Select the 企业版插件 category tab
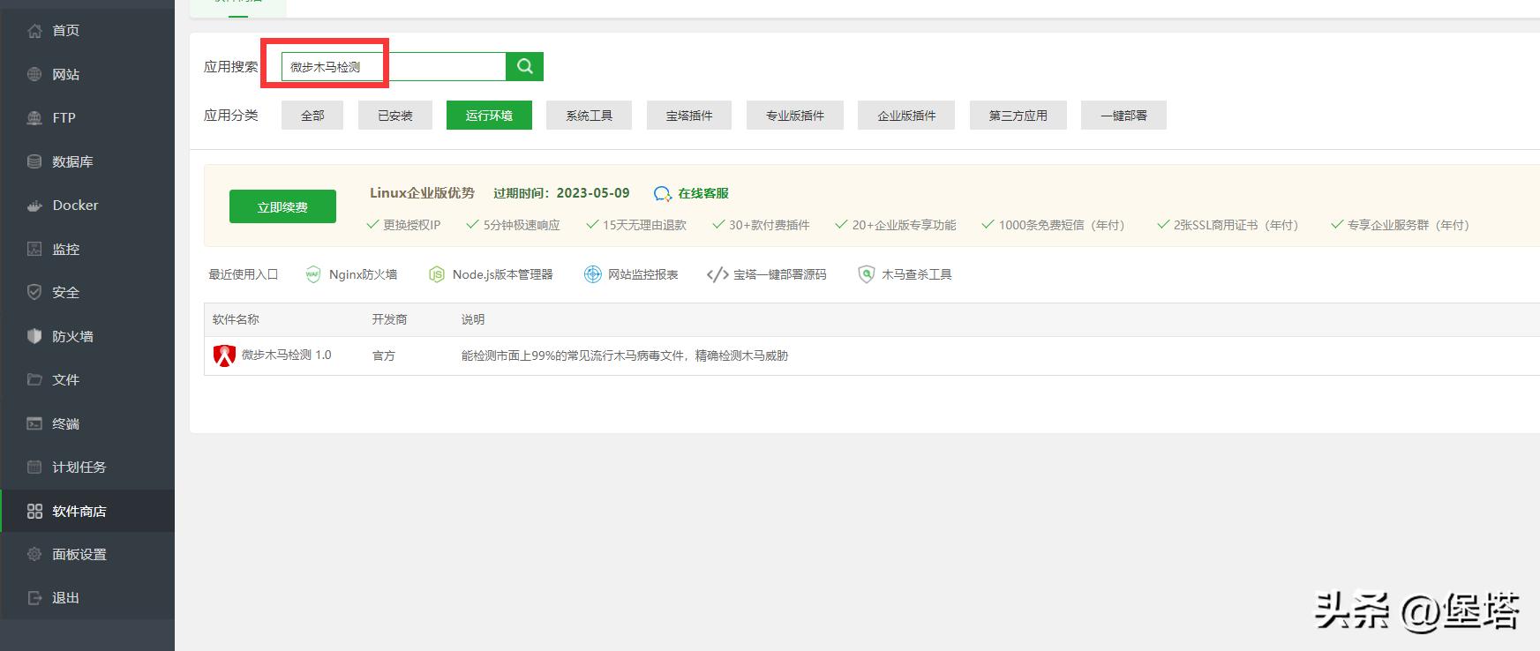Screen dimensions: 1540x651 (x=906, y=116)
